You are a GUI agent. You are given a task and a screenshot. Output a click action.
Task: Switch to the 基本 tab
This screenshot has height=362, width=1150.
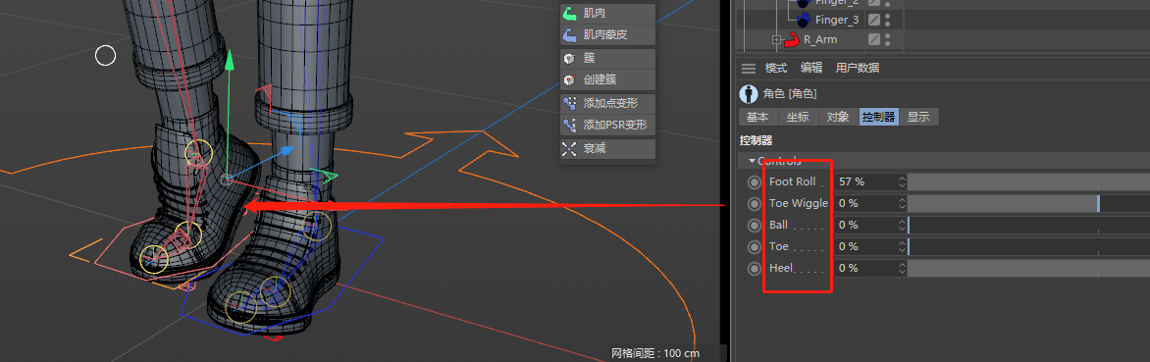758,117
